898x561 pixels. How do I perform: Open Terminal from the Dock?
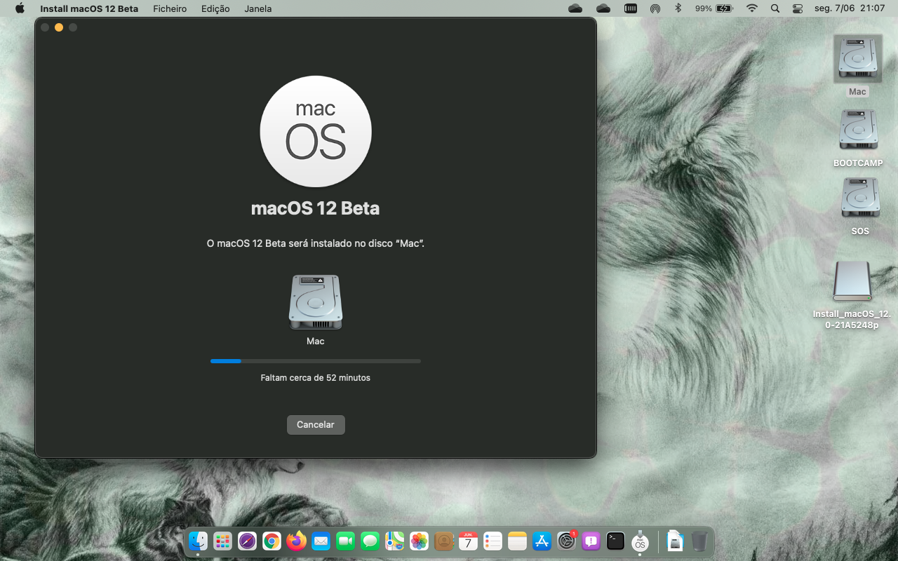click(x=616, y=541)
